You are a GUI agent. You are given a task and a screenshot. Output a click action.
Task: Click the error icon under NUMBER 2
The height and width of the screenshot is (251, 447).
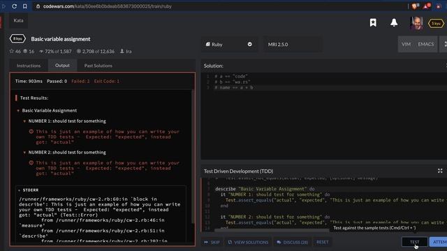coord(31,162)
